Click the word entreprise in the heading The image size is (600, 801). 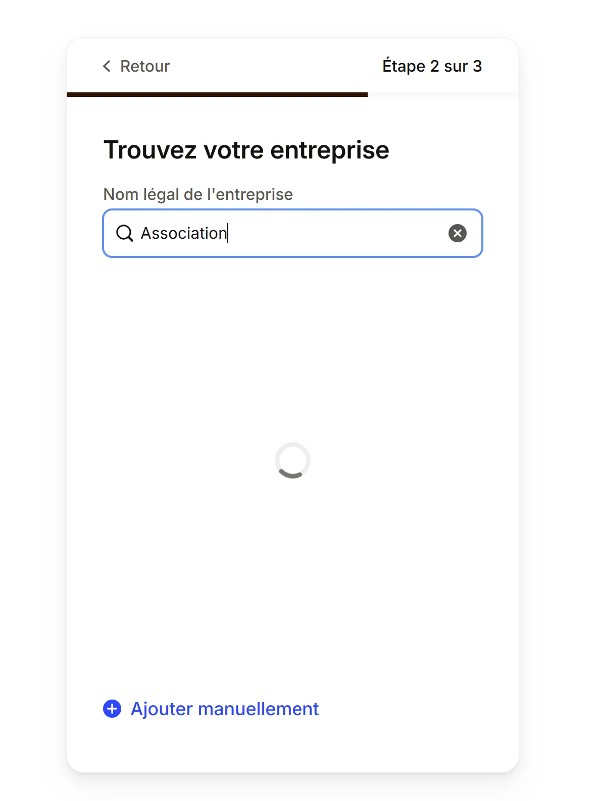click(x=329, y=150)
